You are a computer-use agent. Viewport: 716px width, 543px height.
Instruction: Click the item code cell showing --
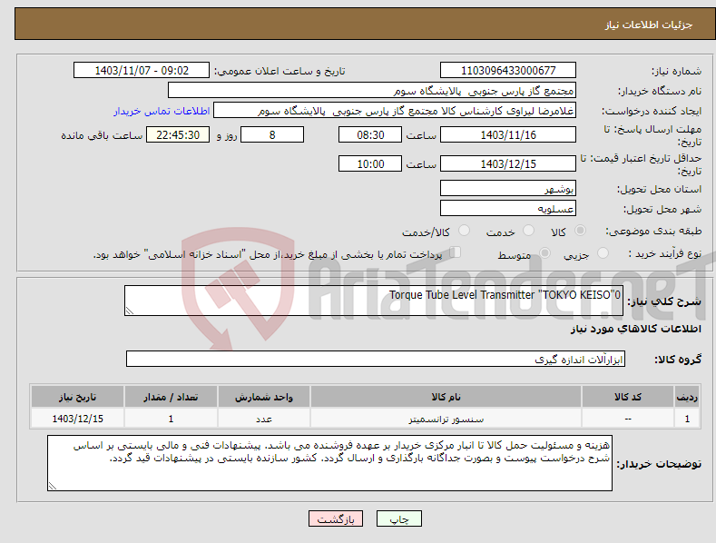628,419
